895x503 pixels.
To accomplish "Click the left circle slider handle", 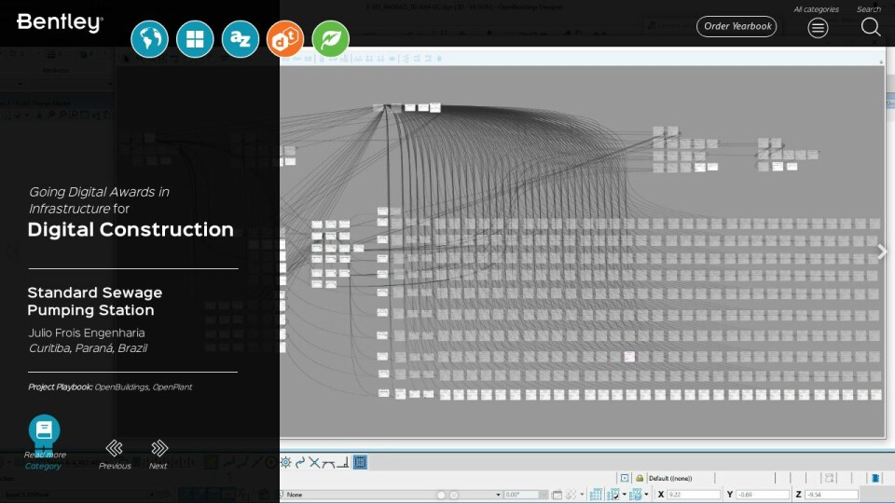I will click(x=441, y=495).
